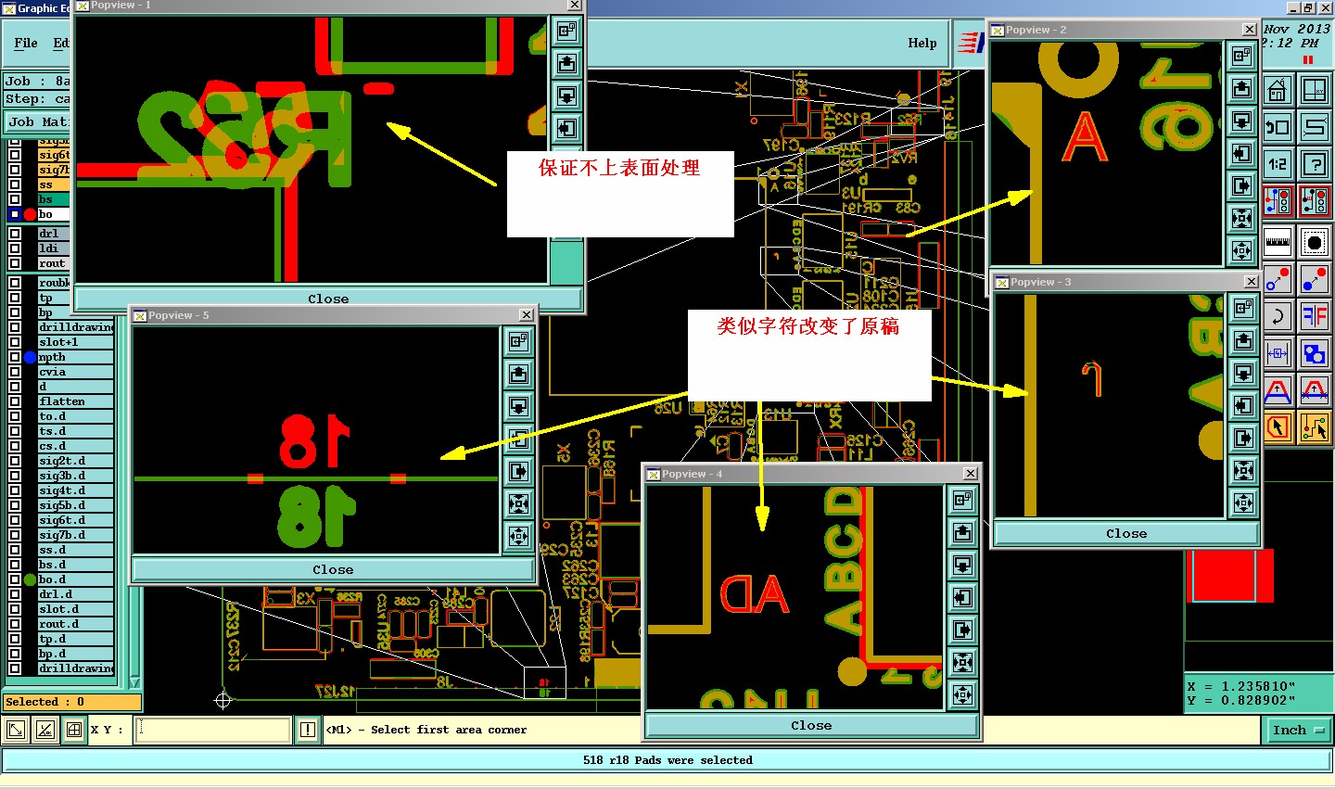Toggle the sig6t layer checkbox
The width and height of the screenshot is (1335, 789).
15,155
